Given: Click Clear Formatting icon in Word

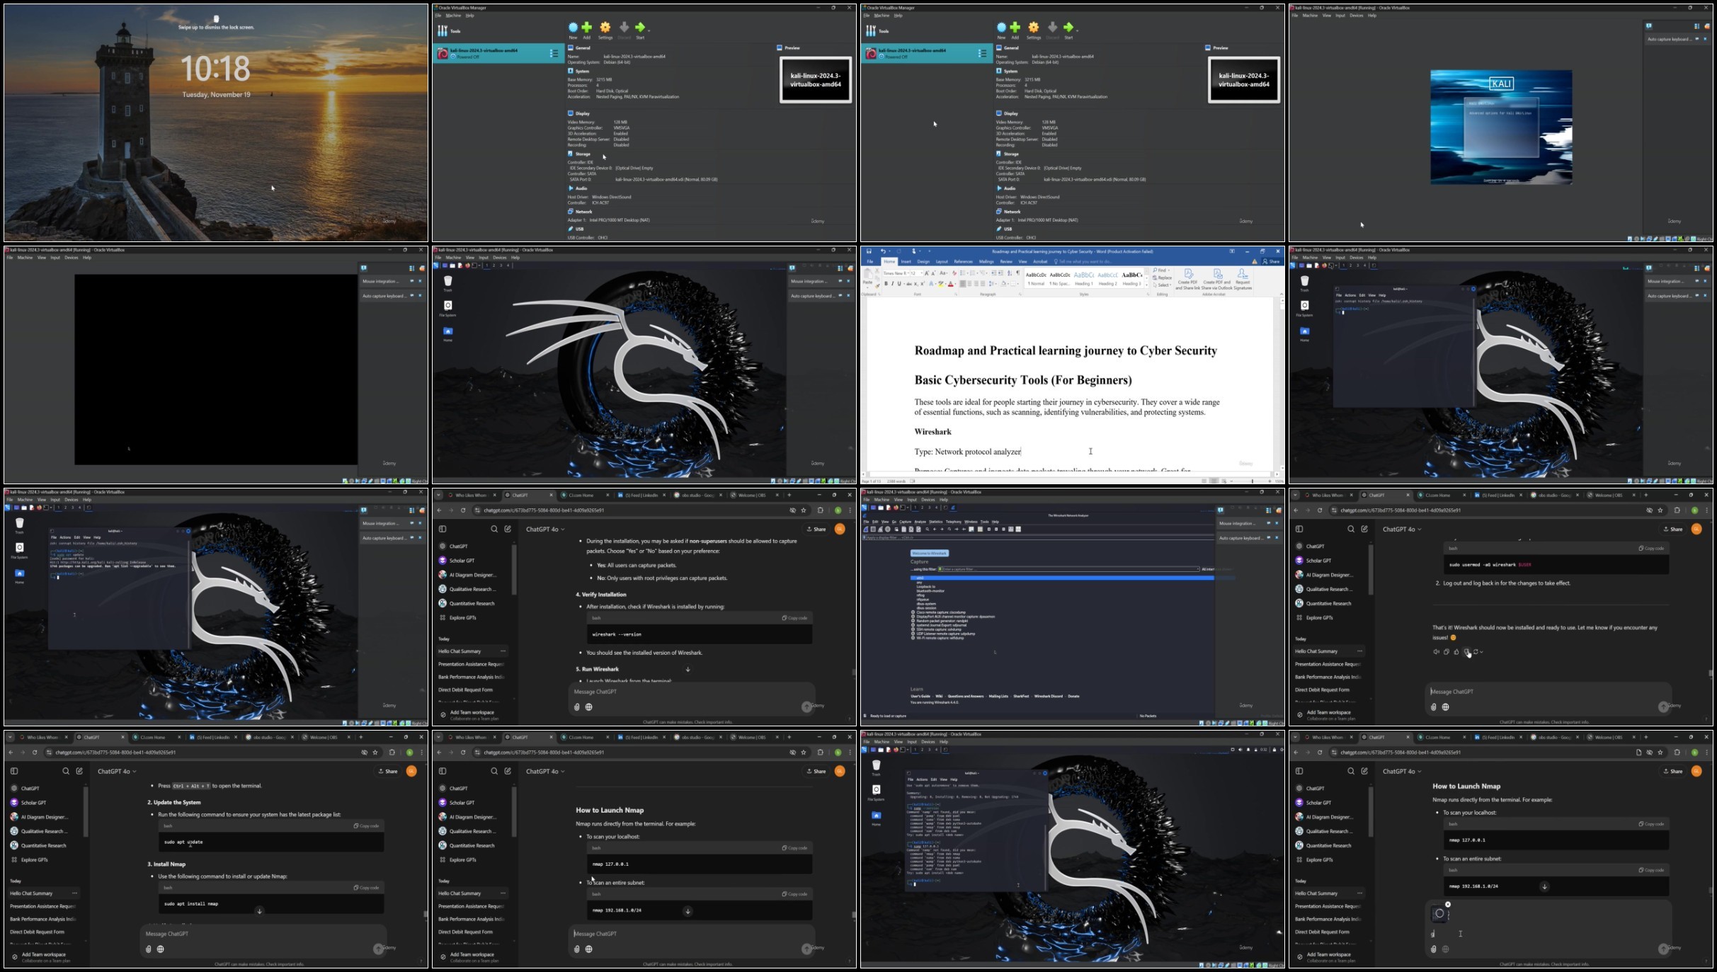Looking at the screenshot, I should click(954, 273).
